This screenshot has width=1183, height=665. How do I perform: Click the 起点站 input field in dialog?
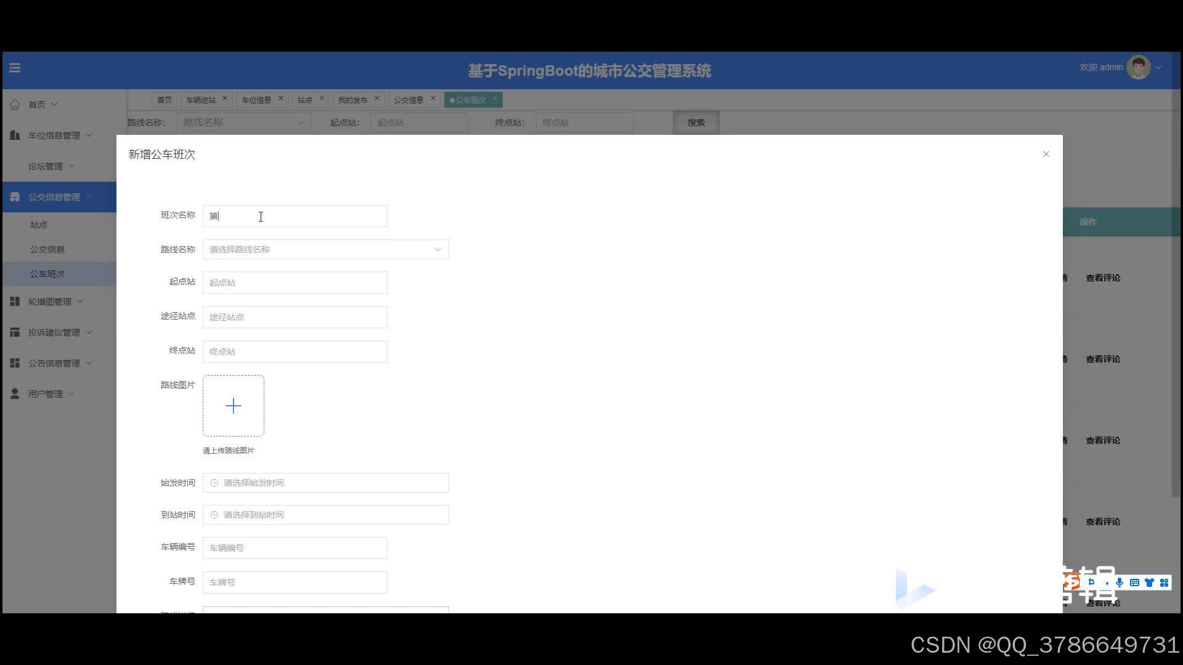(295, 283)
